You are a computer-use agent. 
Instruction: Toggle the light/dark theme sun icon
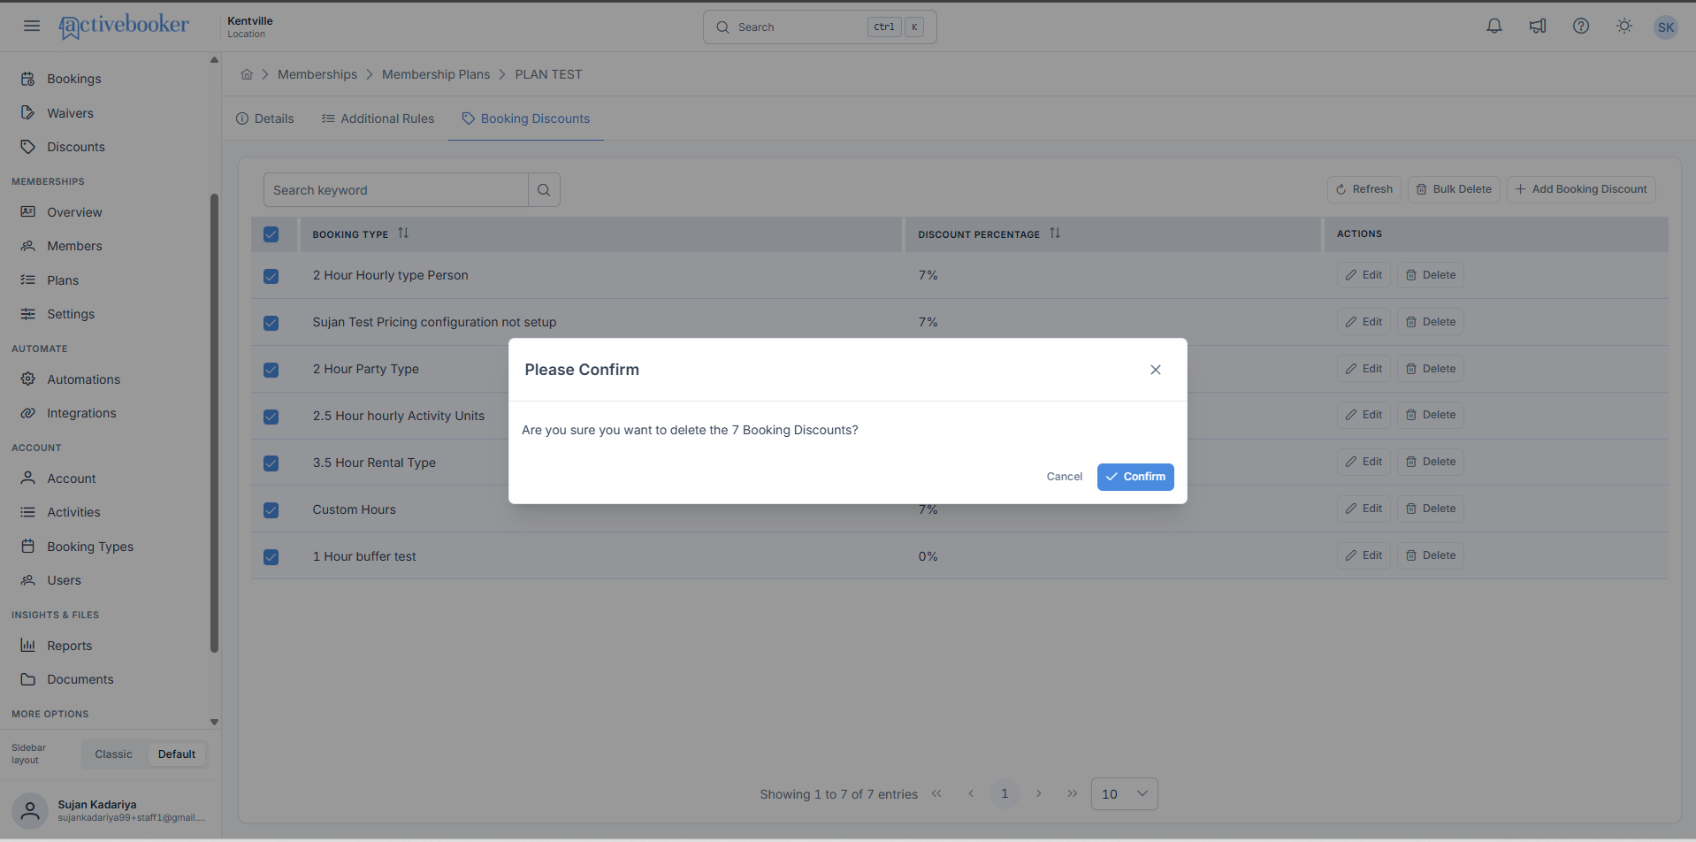pos(1624,27)
